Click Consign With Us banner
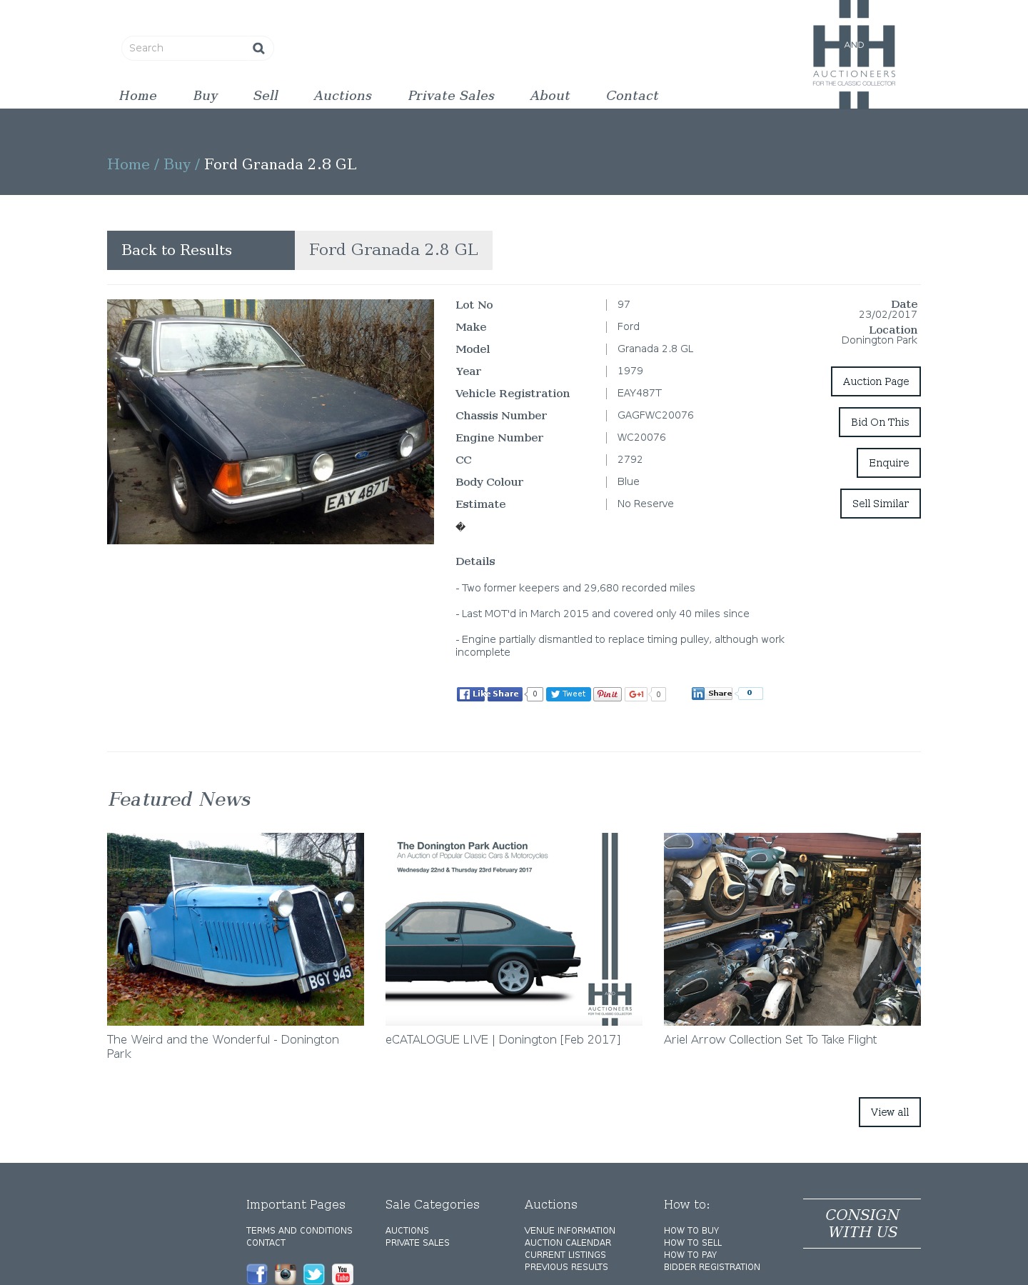The image size is (1028, 1285). tap(862, 1224)
